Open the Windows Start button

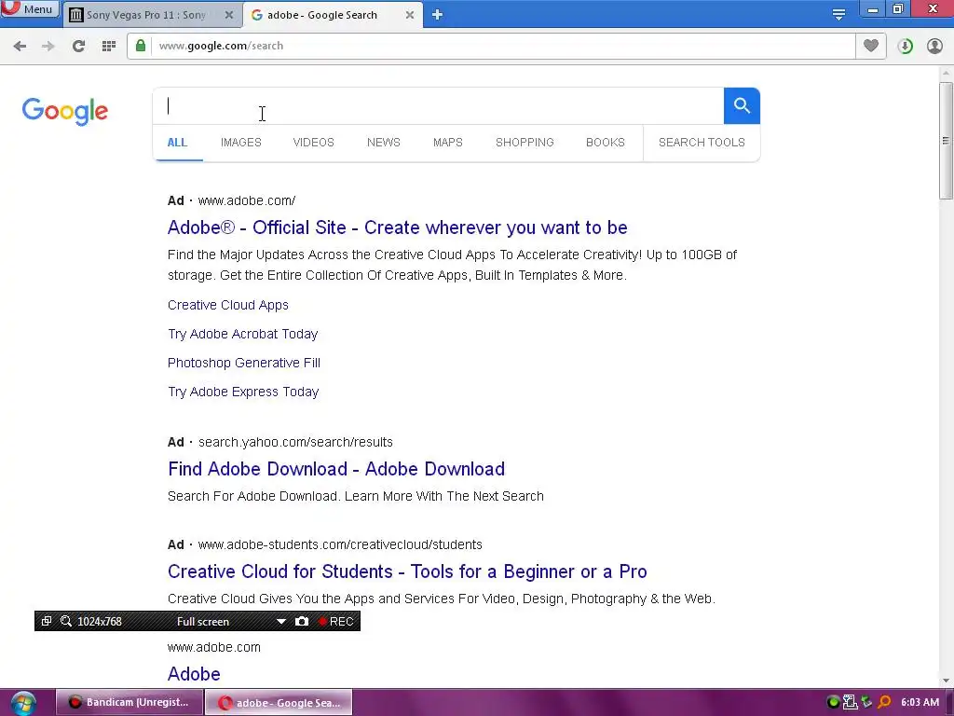coord(22,704)
